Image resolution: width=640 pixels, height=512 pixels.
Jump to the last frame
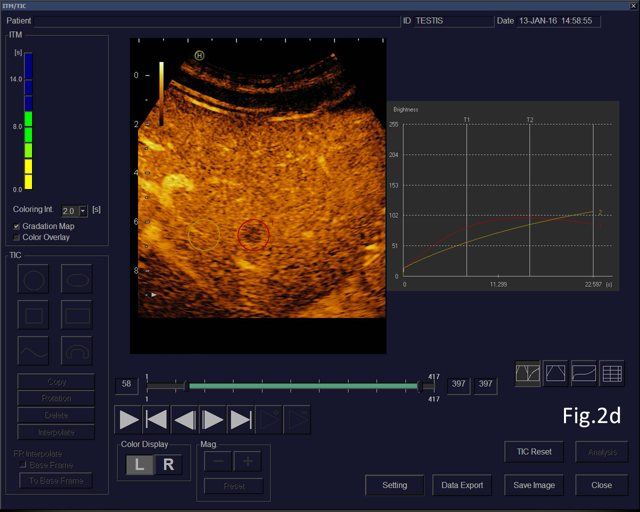[x=240, y=420]
